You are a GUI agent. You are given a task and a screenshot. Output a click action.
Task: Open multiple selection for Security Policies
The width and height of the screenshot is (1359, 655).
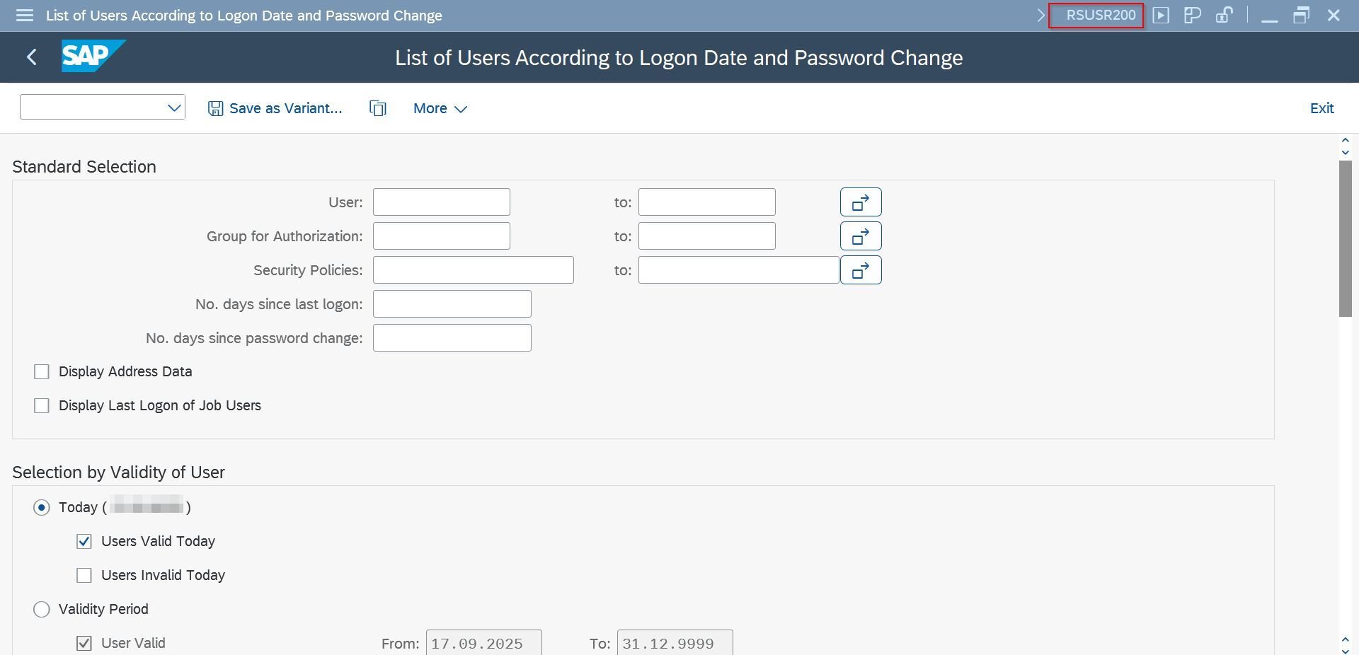(x=860, y=270)
